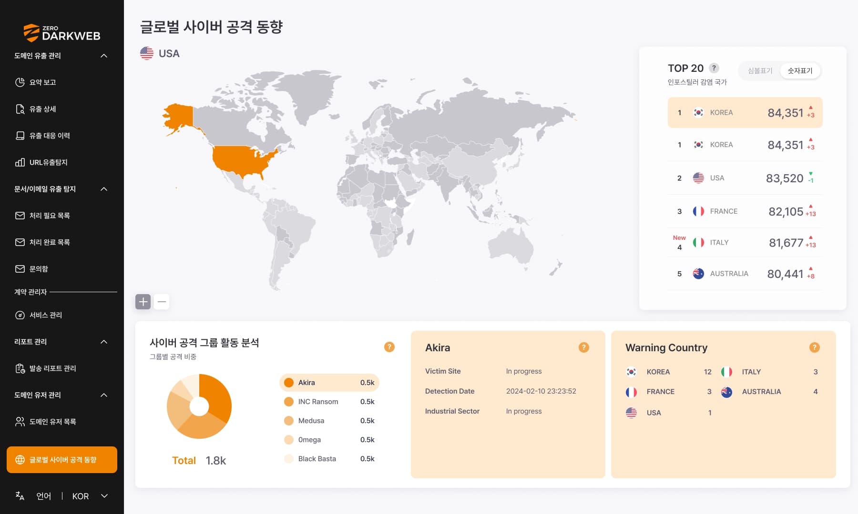Open the 요약 보고 menu item
Image resolution: width=858 pixels, height=514 pixels.
62,82
